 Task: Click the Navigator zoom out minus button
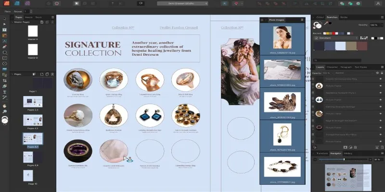tap(315, 159)
